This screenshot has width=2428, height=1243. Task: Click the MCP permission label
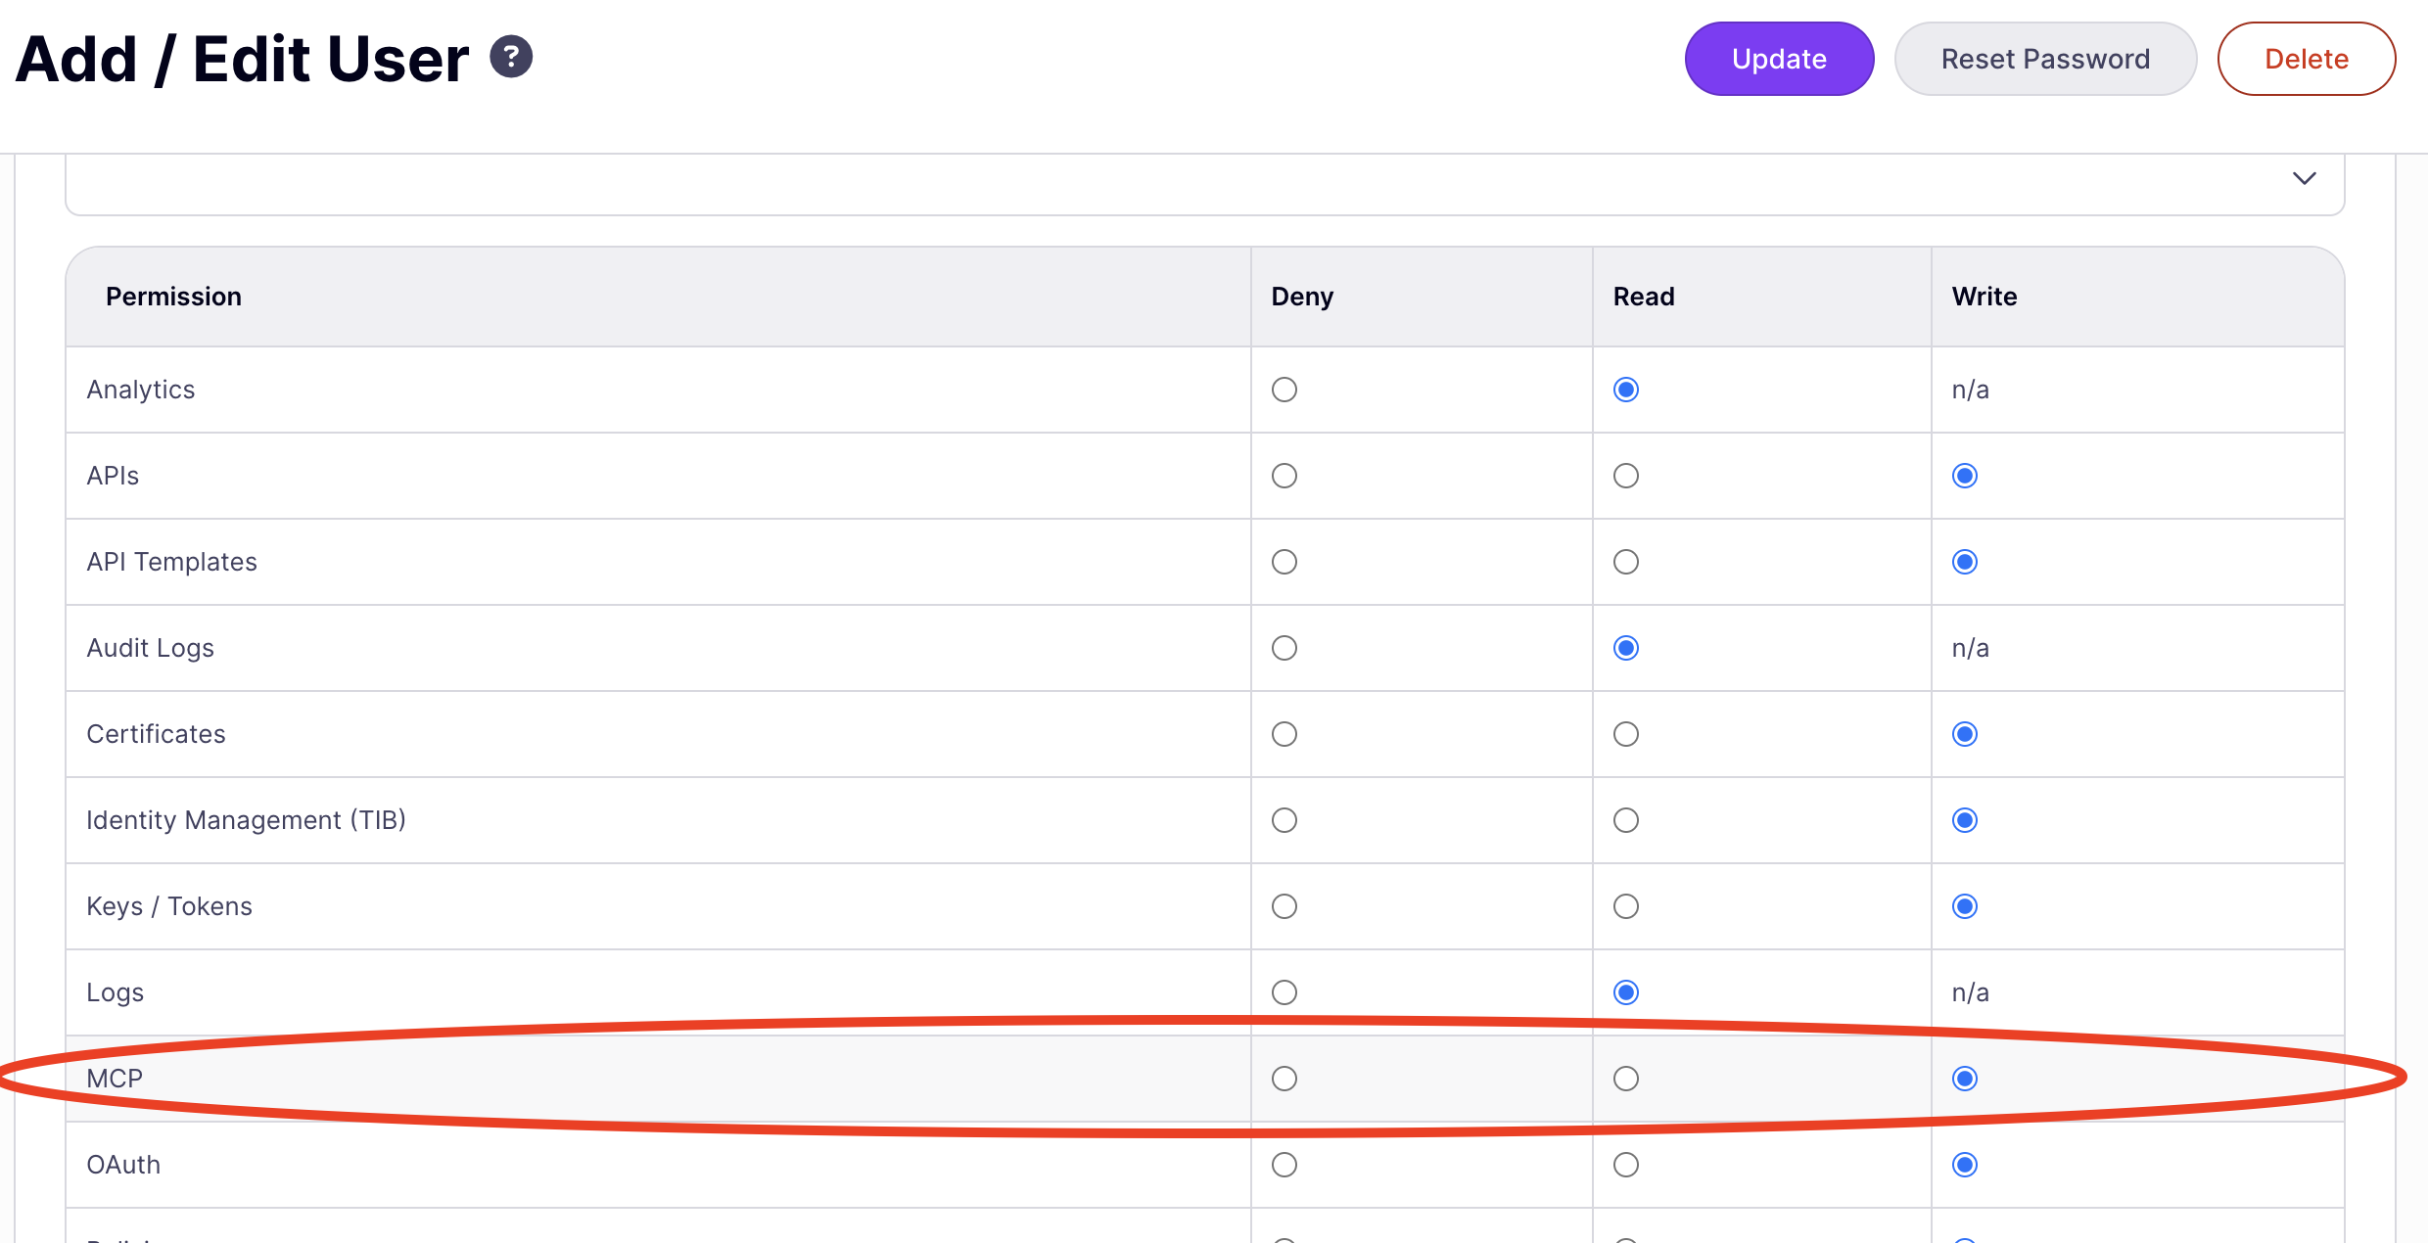115,1079
